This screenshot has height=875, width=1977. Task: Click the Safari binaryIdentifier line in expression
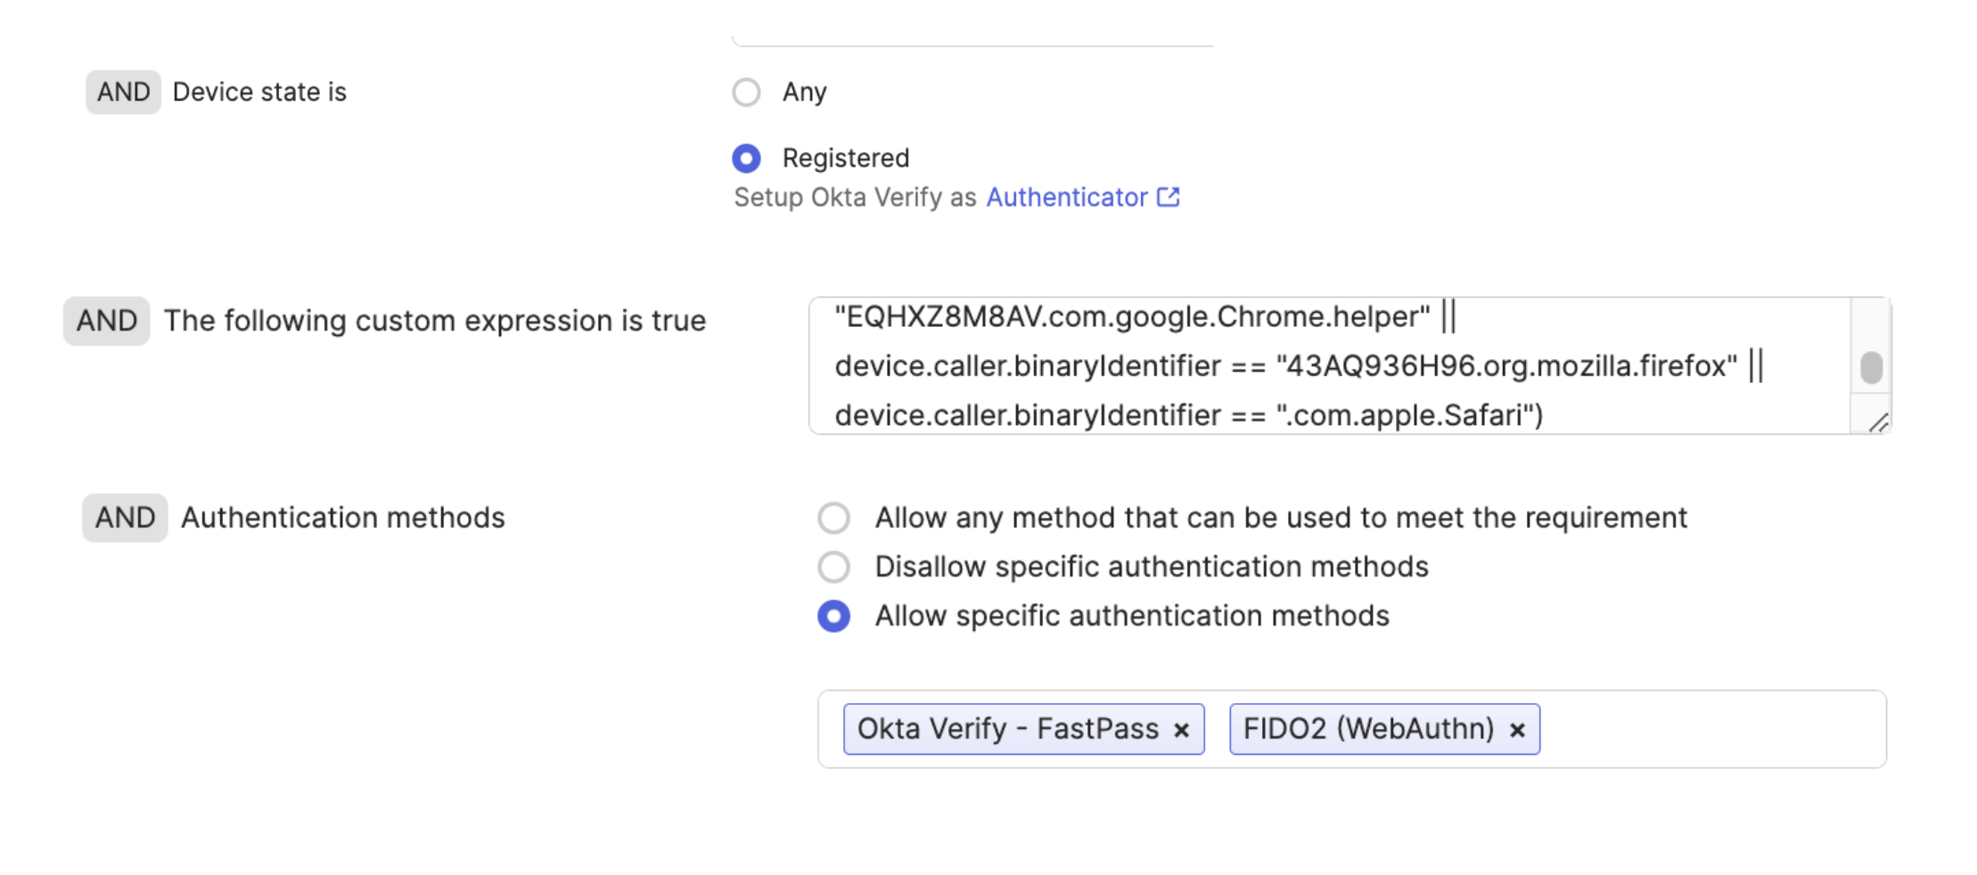(1187, 415)
